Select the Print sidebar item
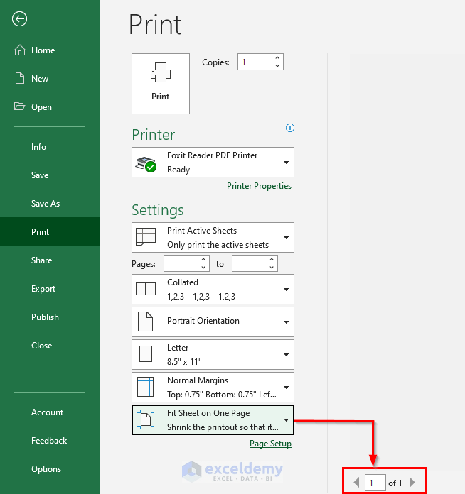The height and width of the screenshot is (494, 465). click(x=50, y=231)
